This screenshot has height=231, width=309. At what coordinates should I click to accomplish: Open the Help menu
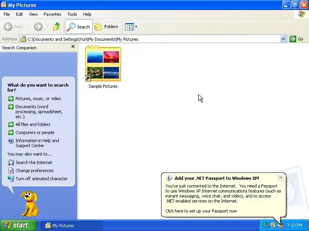87,14
